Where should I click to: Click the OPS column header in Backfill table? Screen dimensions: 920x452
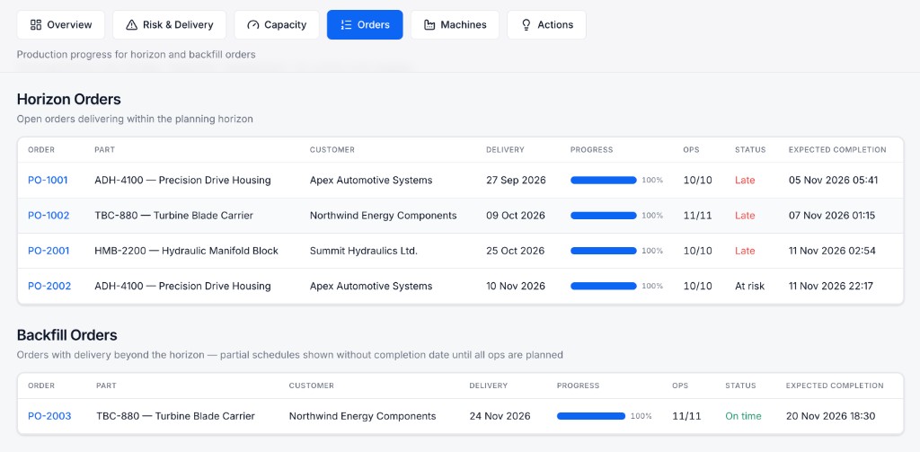[680, 386]
